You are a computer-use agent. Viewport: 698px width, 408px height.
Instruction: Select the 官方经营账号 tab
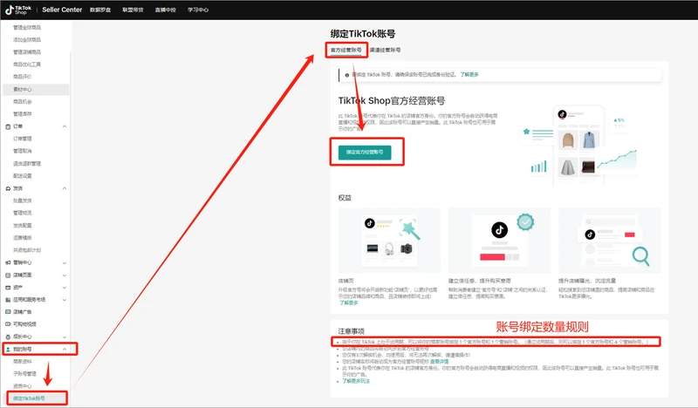346,51
